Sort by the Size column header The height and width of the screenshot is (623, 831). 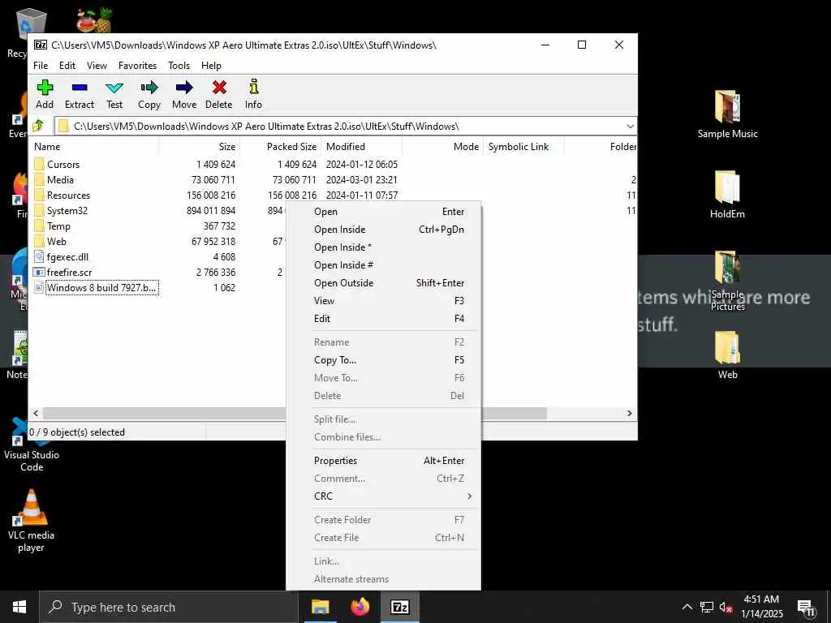pos(200,147)
